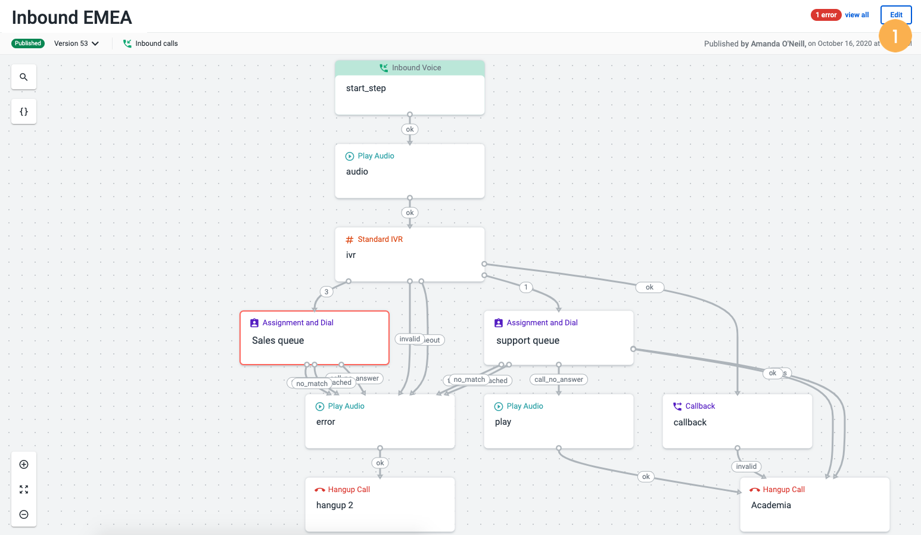Click the ok label on play-to-Academia connector
The height and width of the screenshot is (535, 921).
point(646,477)
